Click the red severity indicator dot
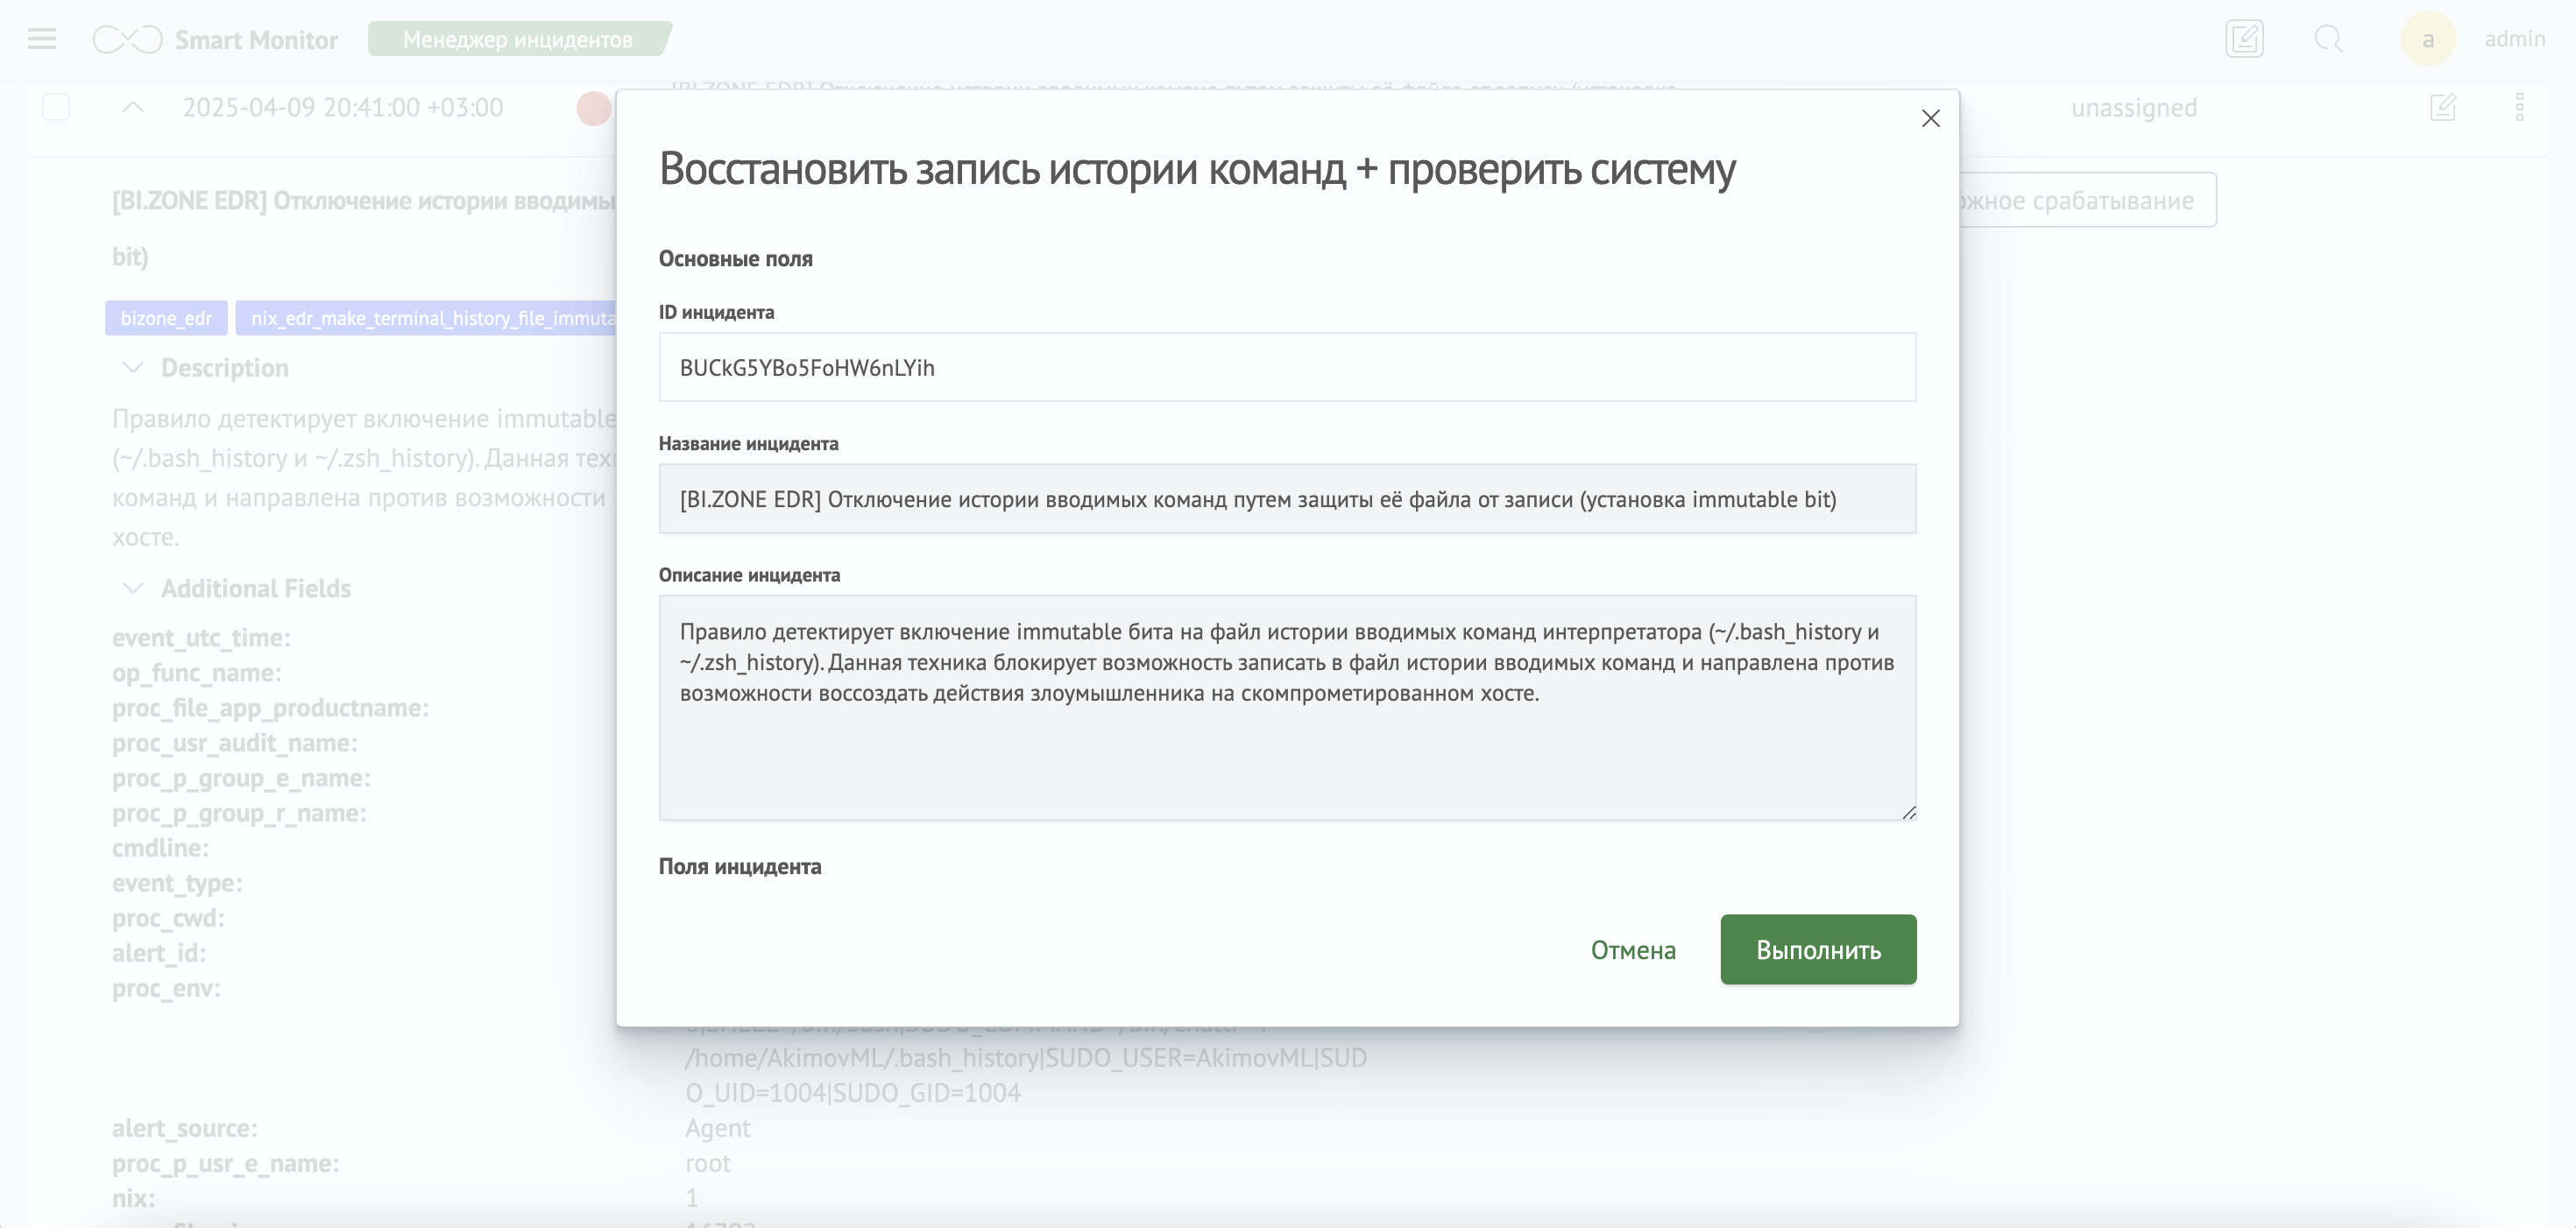This screenshot has width=2576, height=1228. click(594, 108)
